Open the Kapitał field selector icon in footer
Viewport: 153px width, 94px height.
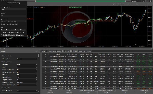pos(71,91)
